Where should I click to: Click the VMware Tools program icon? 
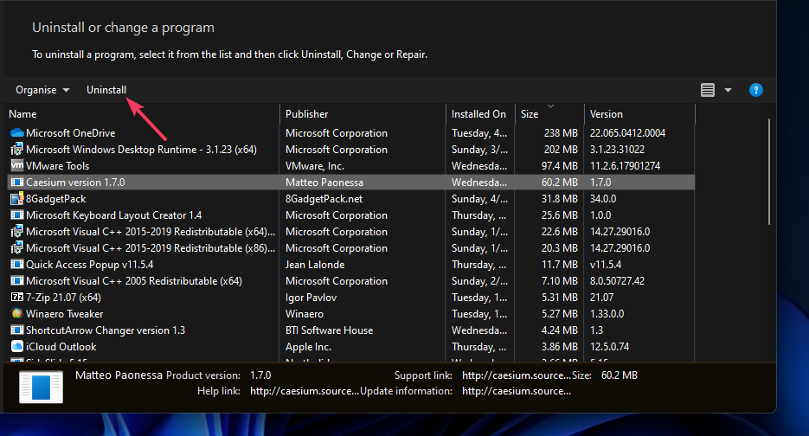pos(16,166)
